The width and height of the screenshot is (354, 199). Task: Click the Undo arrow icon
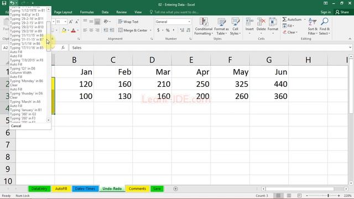point(12,3)
